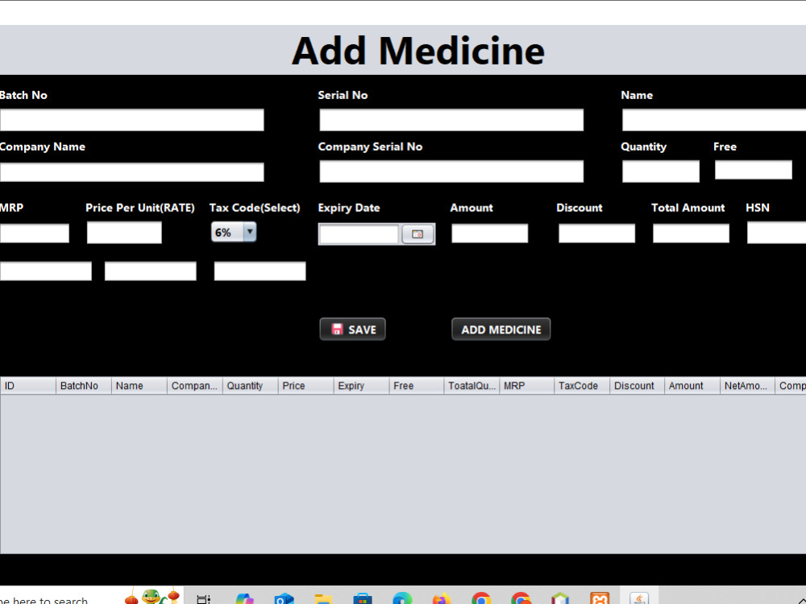Open Microsoft Store from the taskbar
Viewport: 806px width, 604px height.
coord(363,599)
